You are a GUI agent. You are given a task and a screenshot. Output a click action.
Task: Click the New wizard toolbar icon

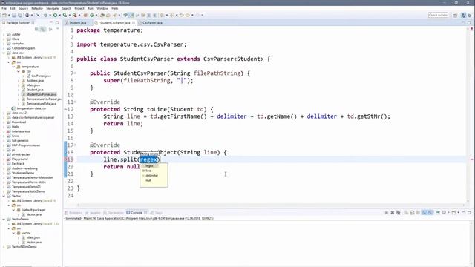(4, 15)
